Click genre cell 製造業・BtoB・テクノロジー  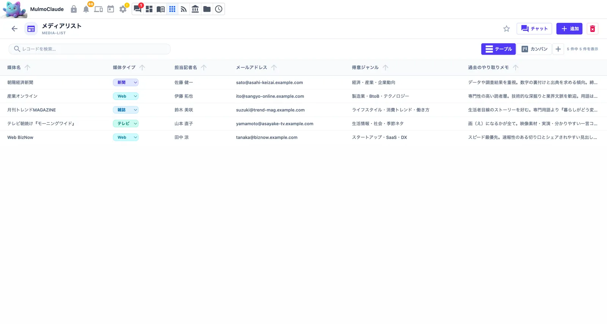pyautogui.click(x=381, y=96)
